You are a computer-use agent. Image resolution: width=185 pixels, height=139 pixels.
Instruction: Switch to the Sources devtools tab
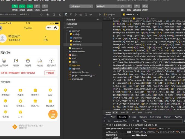coord(132,117)
